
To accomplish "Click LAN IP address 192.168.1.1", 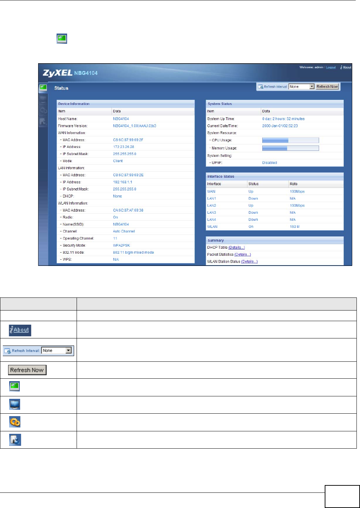I will (x=122, y=182).
